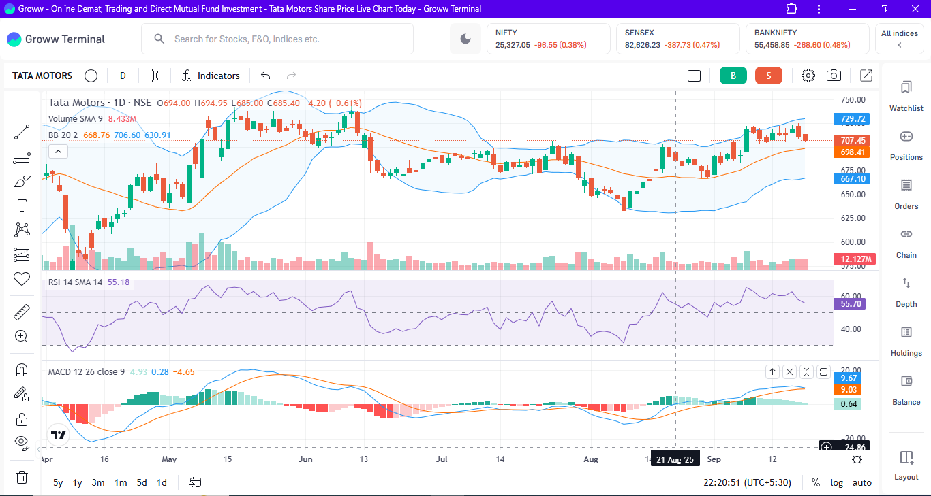Expand the All indices dropdown
Screen dimensions: 931x496
899,39
